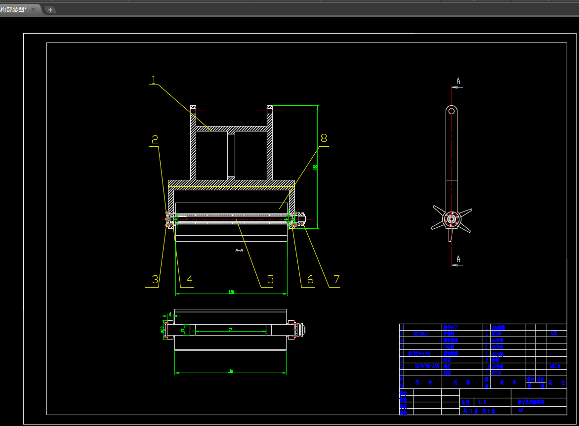Select 共 11 张 第 2 张 sheet count
The height and width of the screenshot is (426, 579).
[479, 411]
